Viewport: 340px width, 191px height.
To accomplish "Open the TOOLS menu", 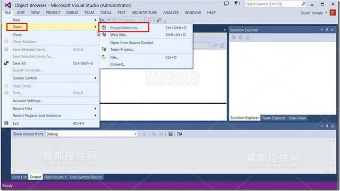I will (106, 13).
